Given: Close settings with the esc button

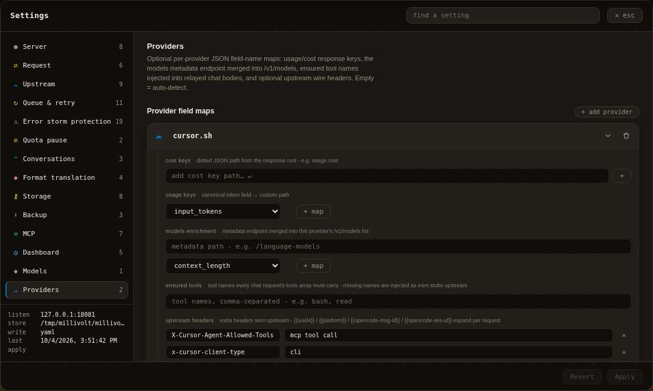Looking at the screenshot, I should [625, 15].
